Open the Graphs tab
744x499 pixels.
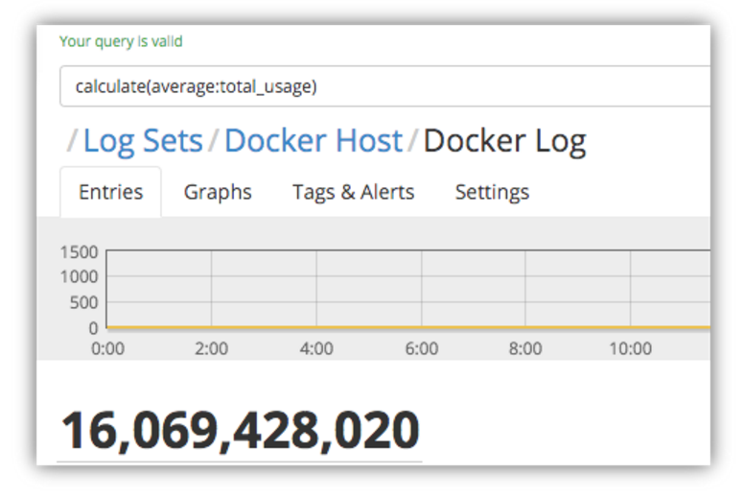click(218, 192)
